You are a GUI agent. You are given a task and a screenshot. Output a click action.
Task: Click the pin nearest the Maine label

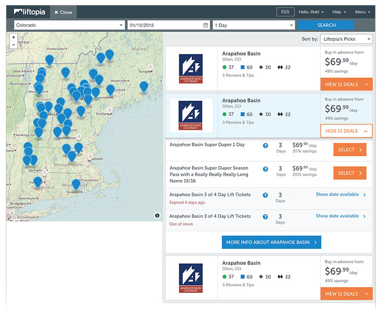coord(109,55)
